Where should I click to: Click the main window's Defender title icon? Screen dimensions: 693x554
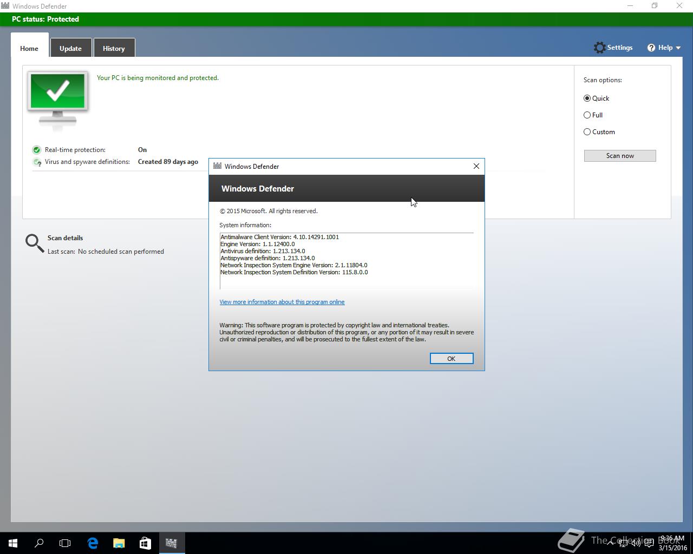click(x=5, y=6)
